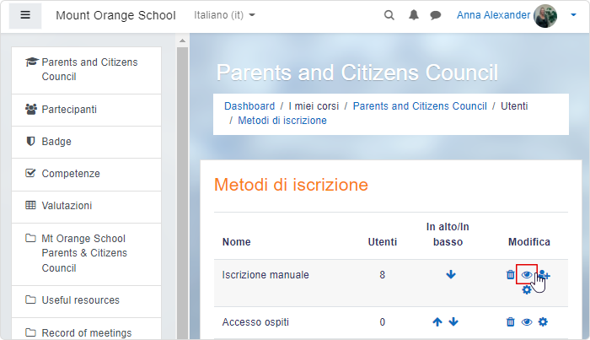Open the notifications bell
Screen dimensions: 590x340
tap(414, 15)
